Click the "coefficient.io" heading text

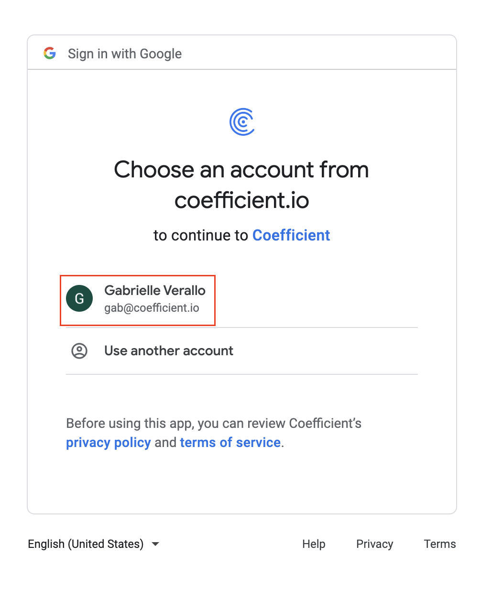coord(242,200)
